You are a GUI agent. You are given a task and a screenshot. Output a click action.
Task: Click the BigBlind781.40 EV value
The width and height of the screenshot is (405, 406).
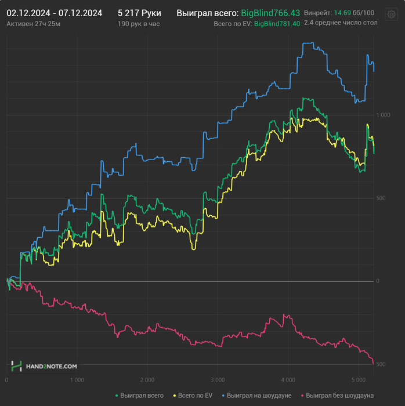click(x=277, y=24)
